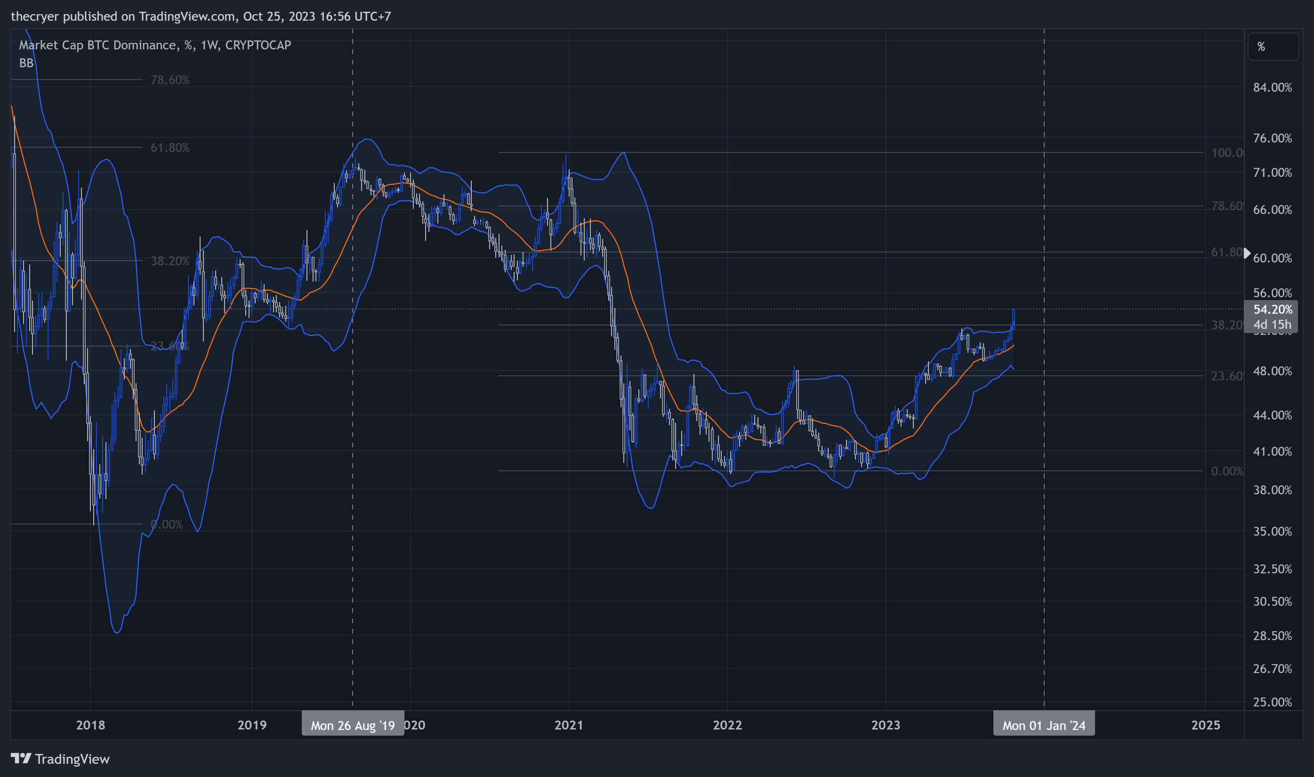
Task: Click the 2023 label on time axis
Action: pos(886,725)
